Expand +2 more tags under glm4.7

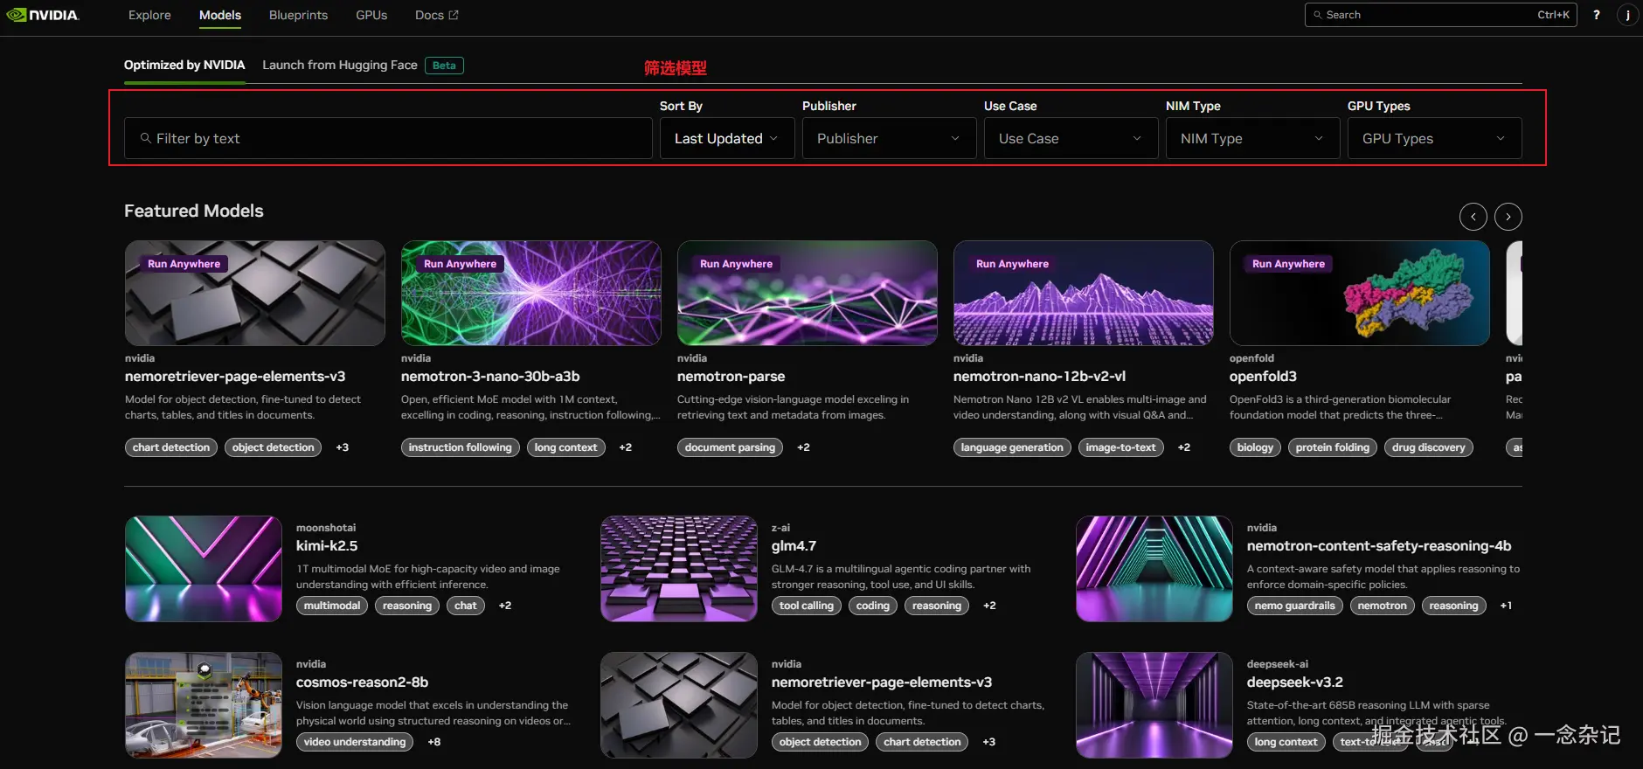[x=989, y=606]
